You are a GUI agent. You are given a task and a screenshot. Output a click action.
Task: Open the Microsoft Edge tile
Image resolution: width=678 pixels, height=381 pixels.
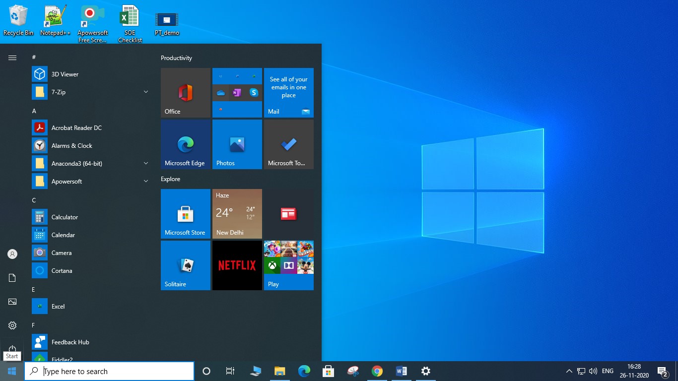point(186,144)
